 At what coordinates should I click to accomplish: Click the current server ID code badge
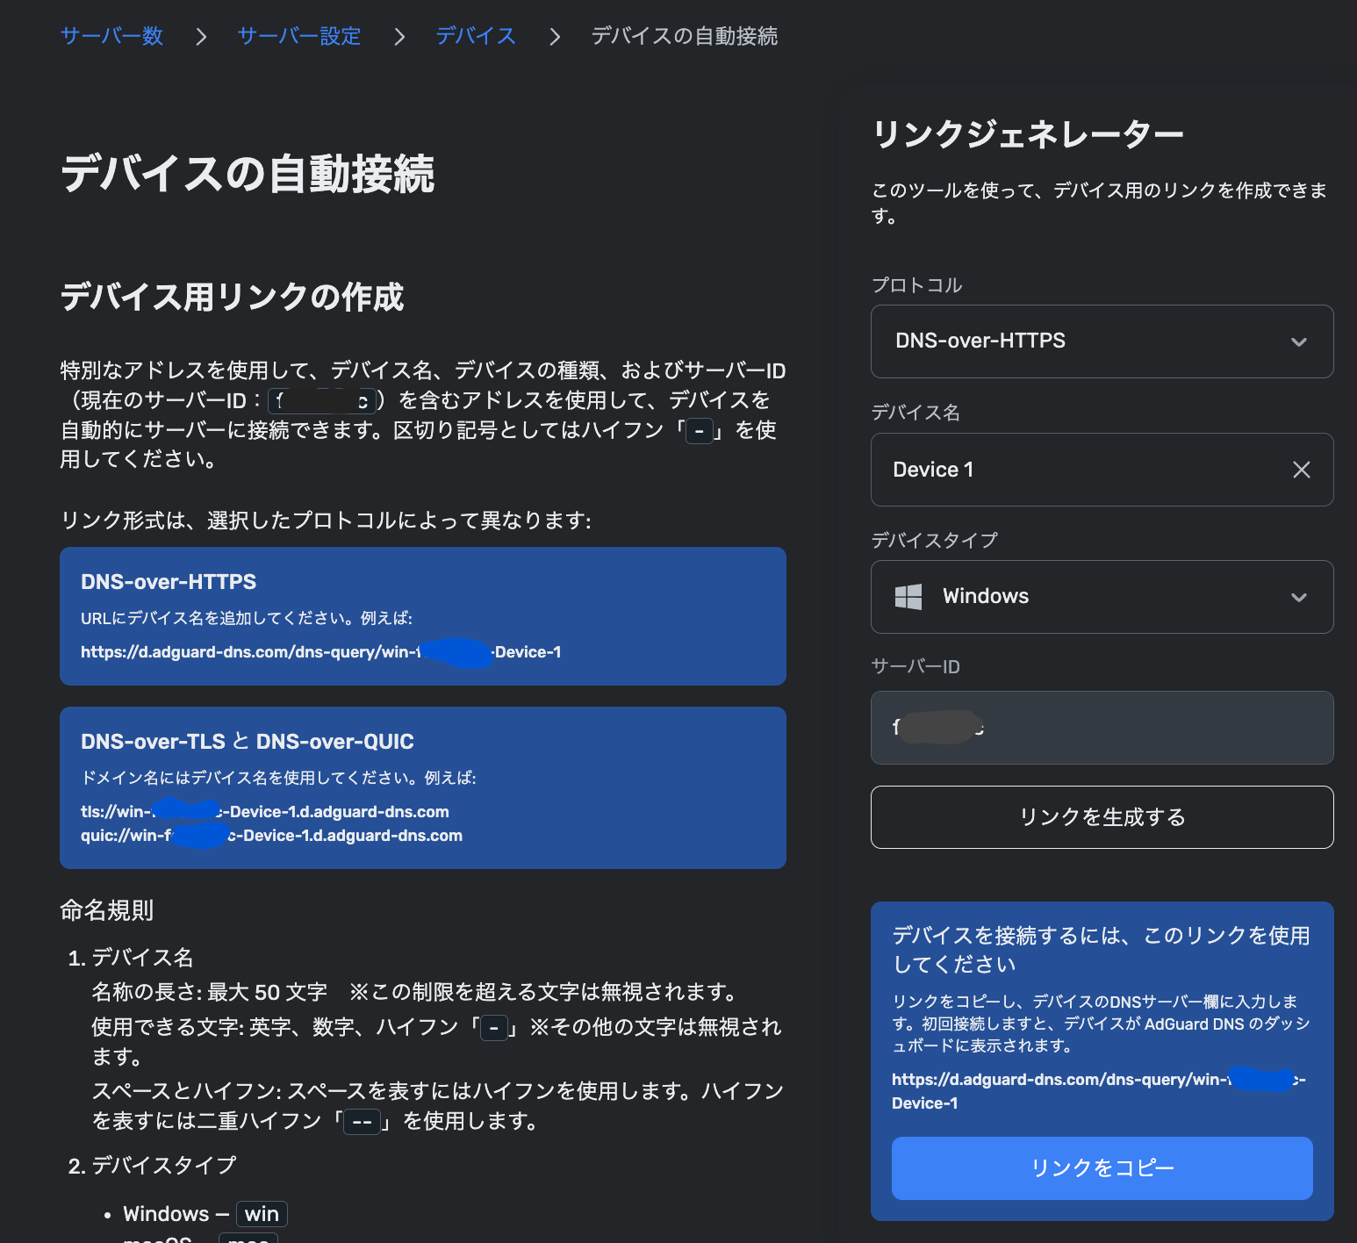coord(322,401)
